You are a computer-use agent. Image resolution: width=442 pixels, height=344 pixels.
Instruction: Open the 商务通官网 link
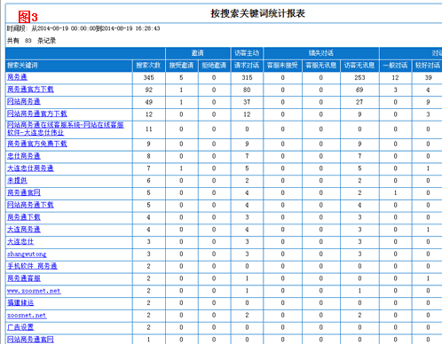pyautogui.click(x=24, y=192)
